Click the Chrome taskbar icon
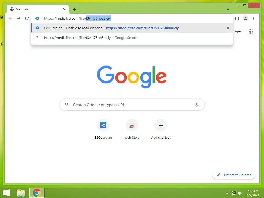 [37, 193]
